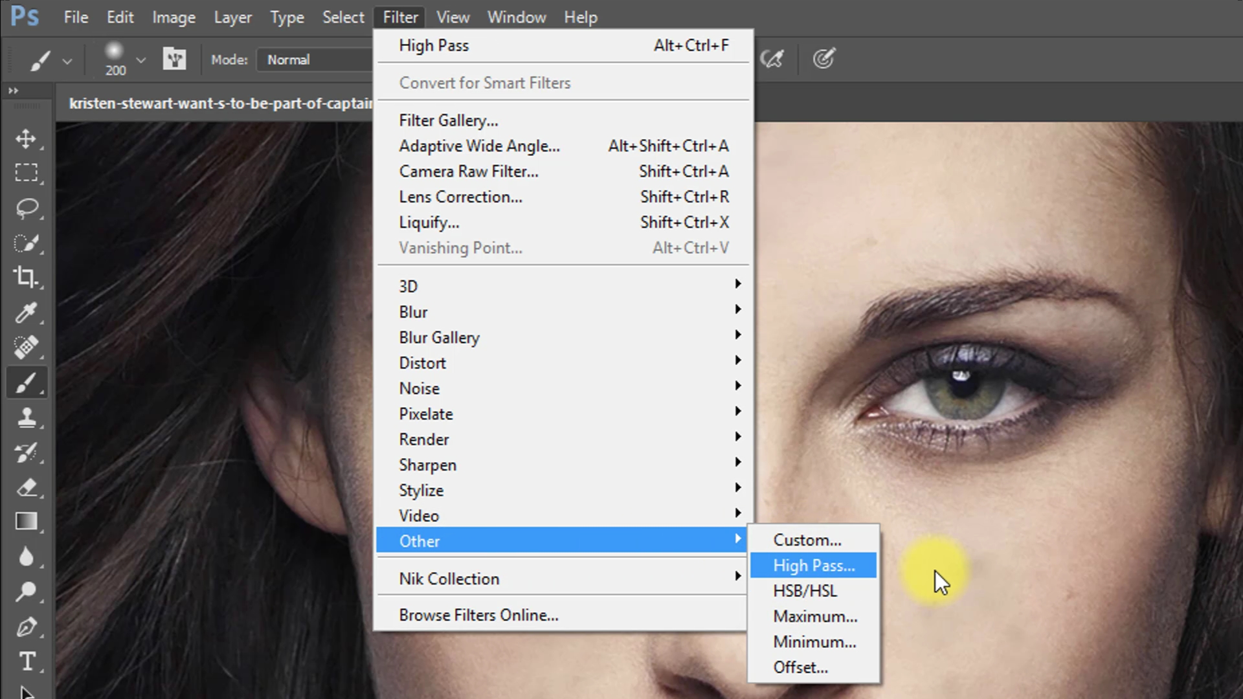Toggle the brush settings panel button
The width and height of the screenshot is (1243, 699).
coord(174,60)
